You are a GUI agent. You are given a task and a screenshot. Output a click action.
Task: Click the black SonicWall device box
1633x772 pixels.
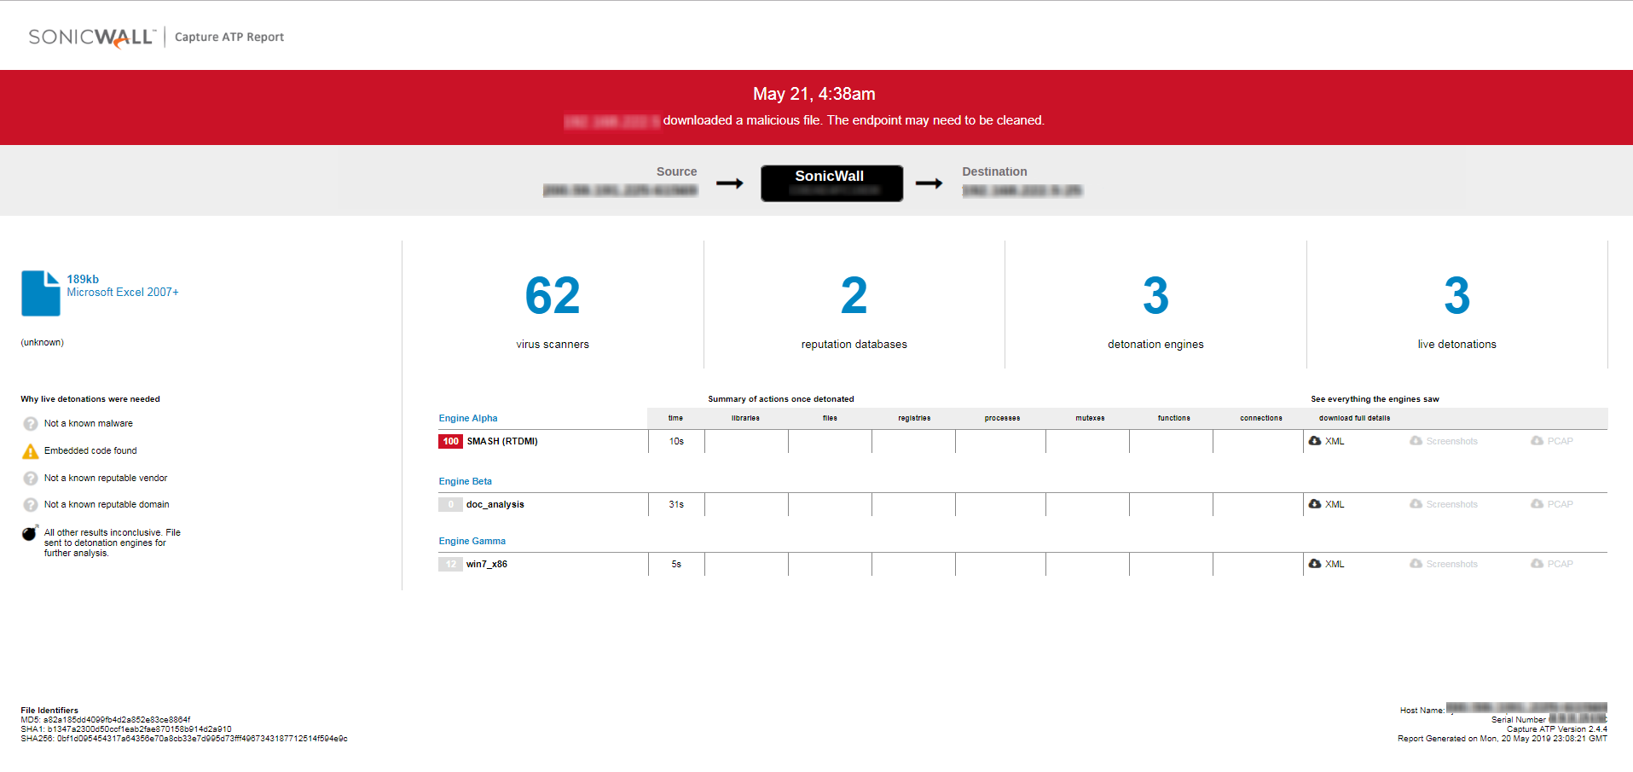pyautogui.click(x=831, y=183)
